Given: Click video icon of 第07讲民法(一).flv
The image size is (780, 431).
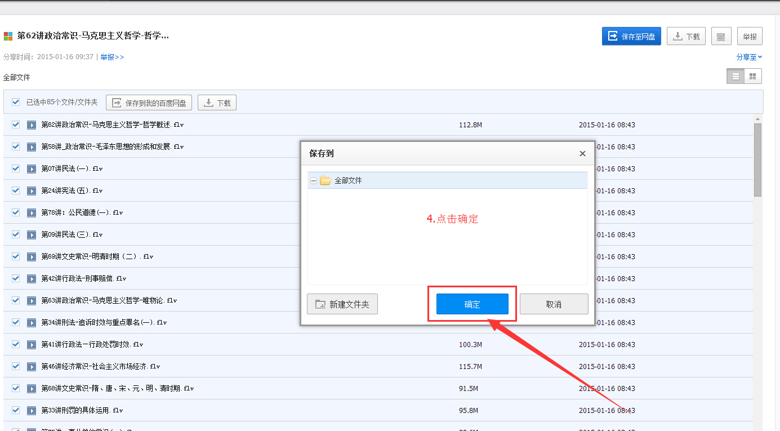Looking at the screenshot, I should 32,168.
